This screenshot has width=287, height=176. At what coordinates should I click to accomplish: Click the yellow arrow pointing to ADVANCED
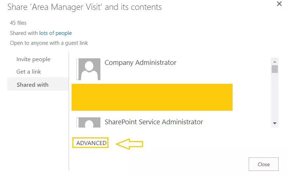tap(130, 144)
